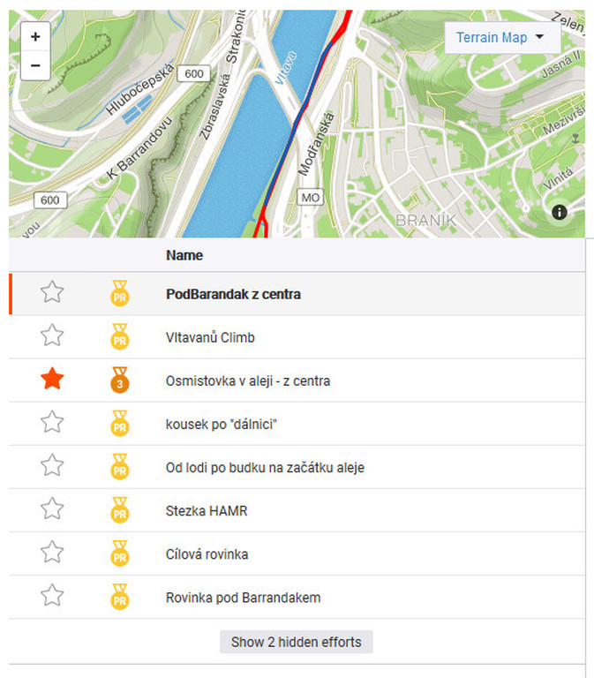Click PR medal for Cílová rovinka
The height and width of the screenshot is (678, 594).
point(120,554)
